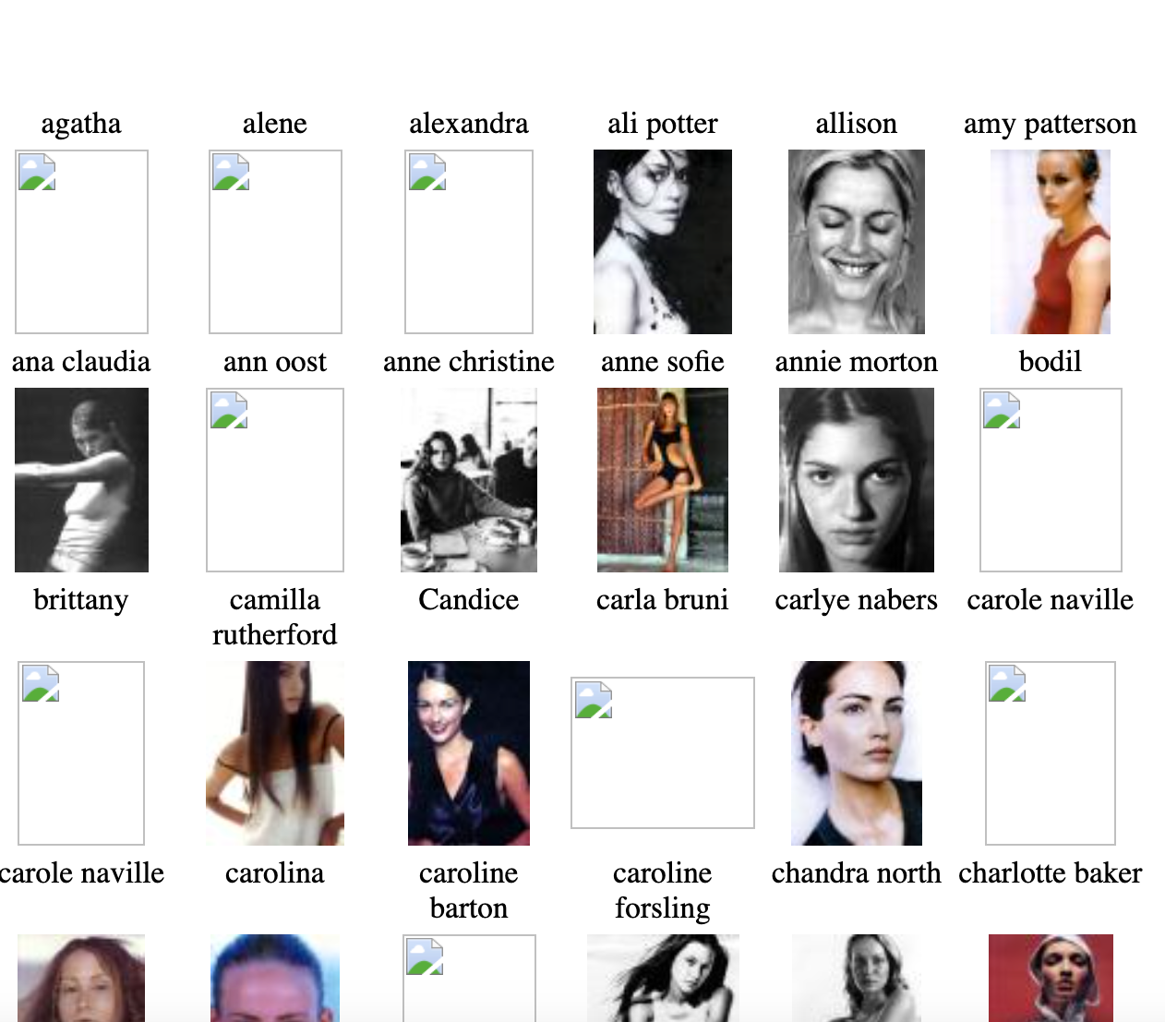Open the annie morton face close-up photo
Image resolution: width=1165 pixels, height=1022 pixels.
(x=857, y=480)
